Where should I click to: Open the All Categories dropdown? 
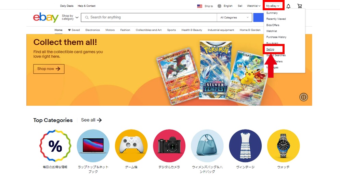click(x=234, y=17)
